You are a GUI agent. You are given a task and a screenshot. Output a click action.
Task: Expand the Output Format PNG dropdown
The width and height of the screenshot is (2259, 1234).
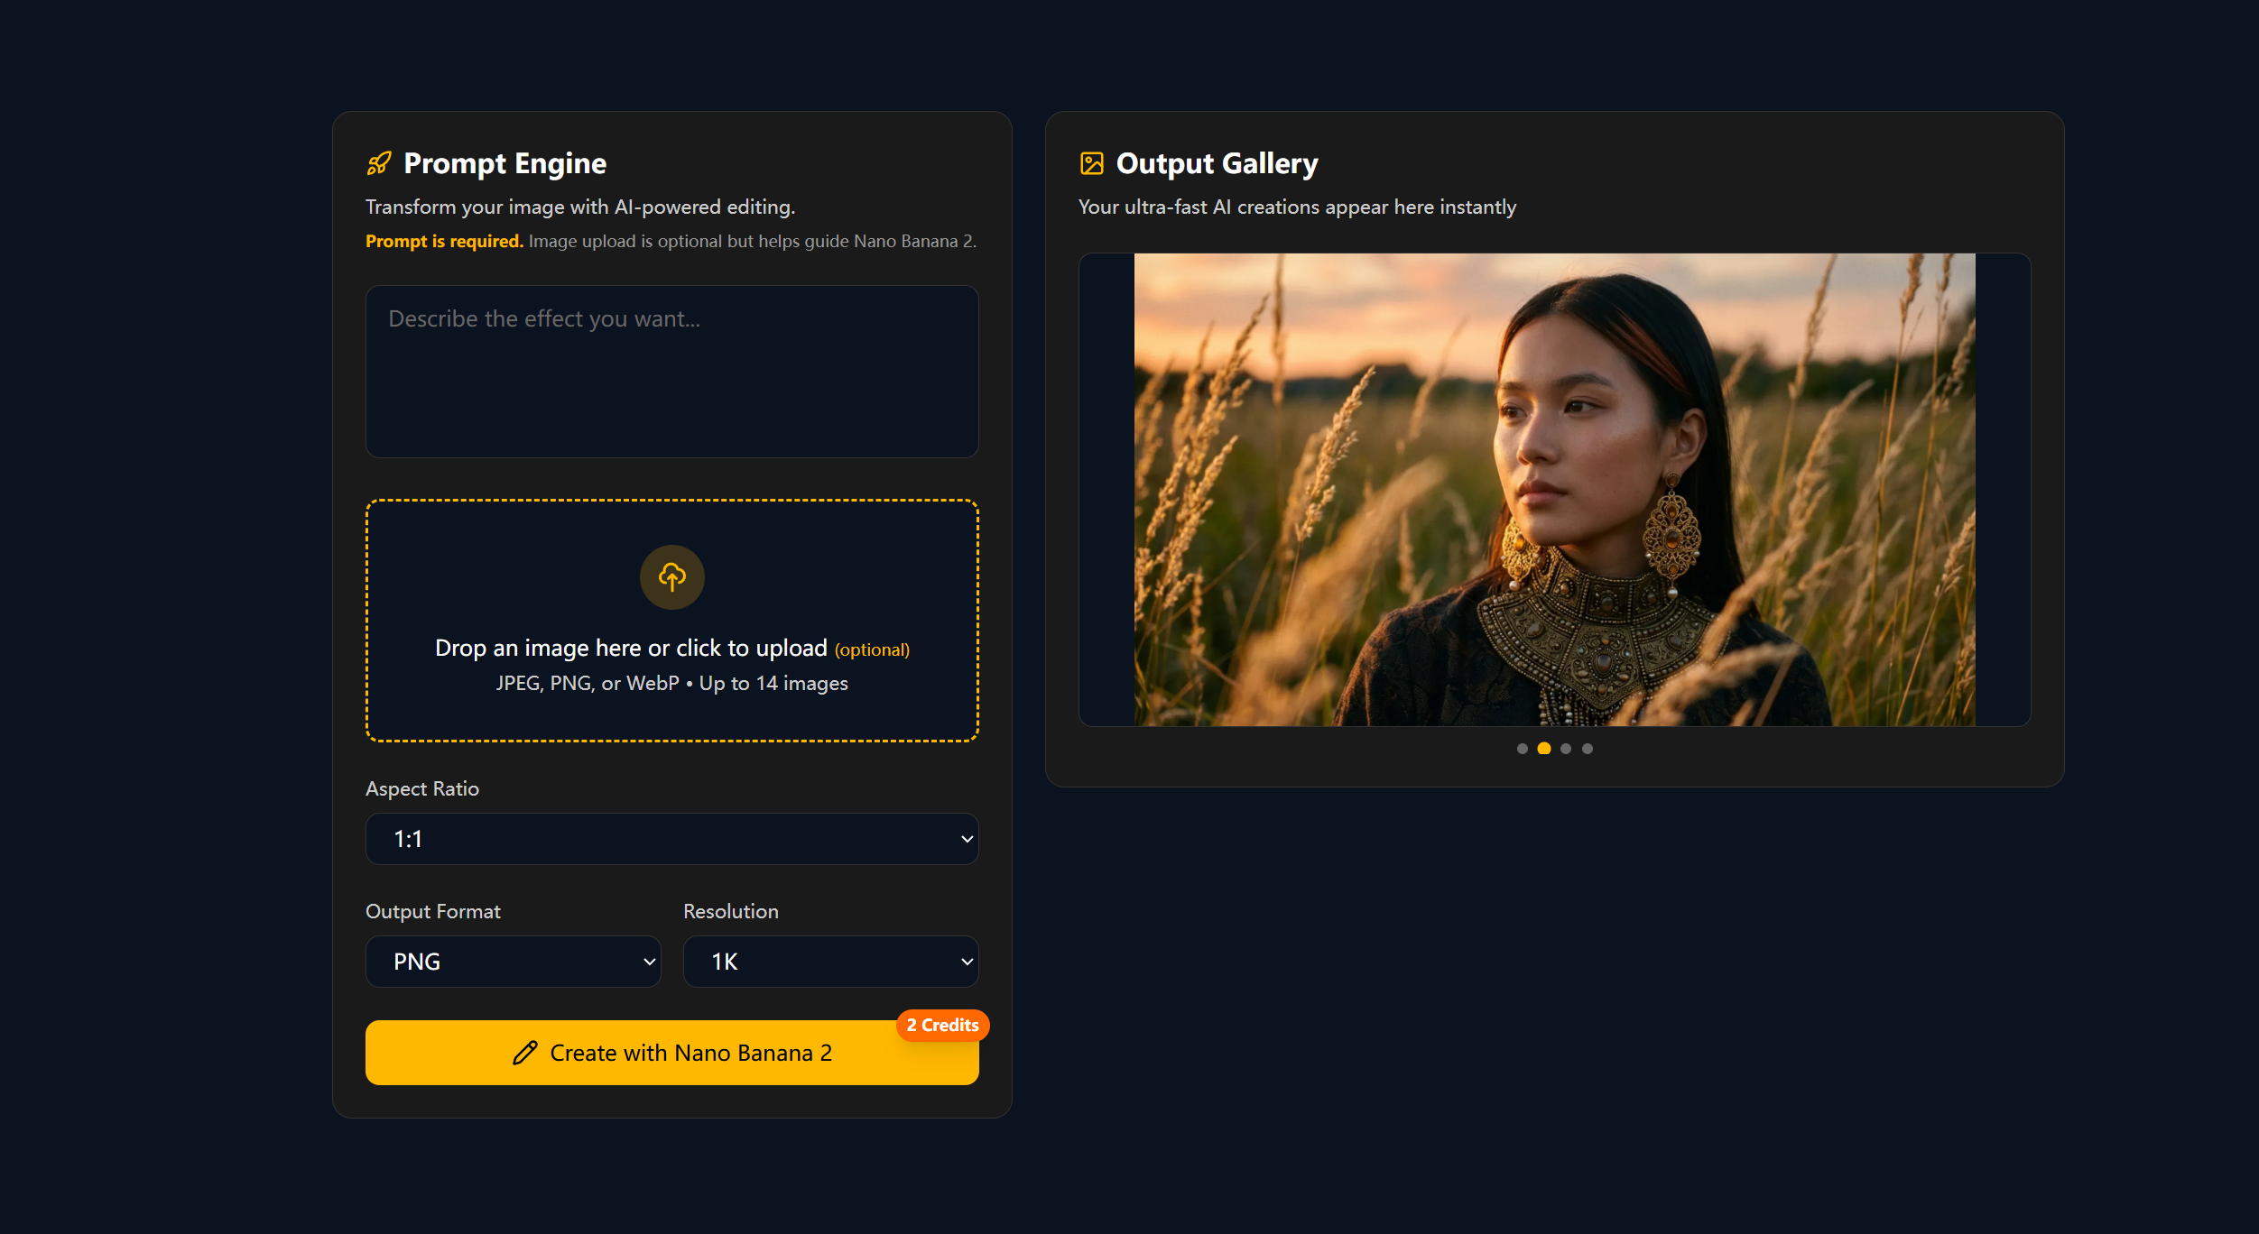[513, 962]
